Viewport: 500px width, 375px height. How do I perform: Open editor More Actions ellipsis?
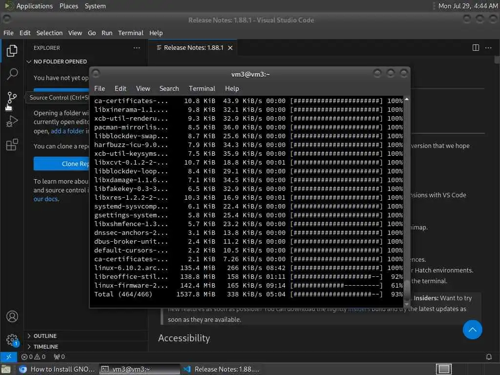(488, 48)
